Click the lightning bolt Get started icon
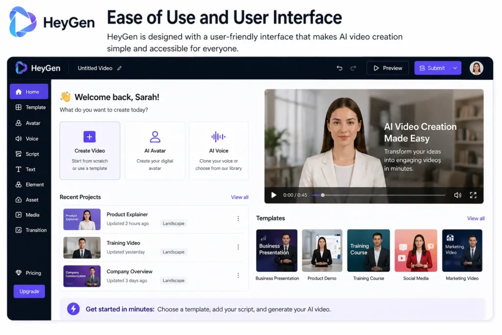Screen dimensions: 502x335 (74, 309)
